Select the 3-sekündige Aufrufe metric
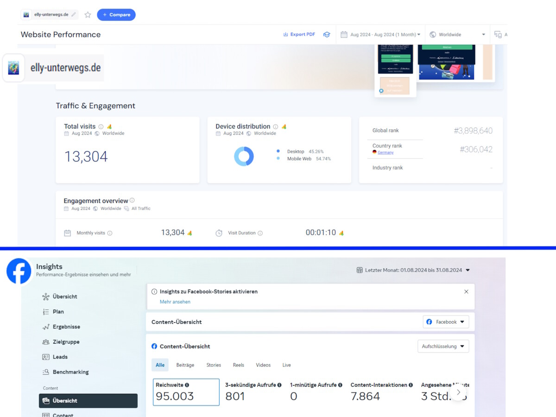 [253, 392]
